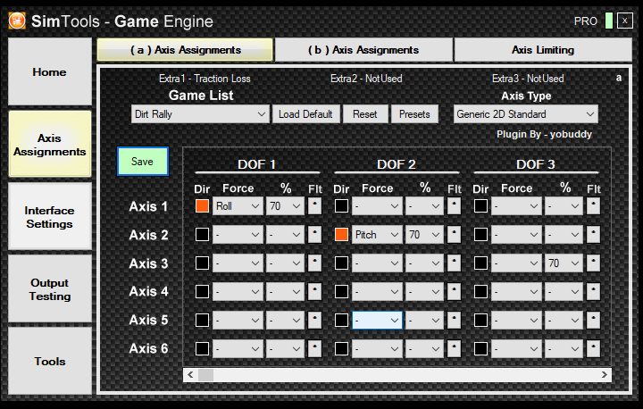Open the highlighted Axis 5 DOF 2 Force dropdown

(x=377, y=320)
